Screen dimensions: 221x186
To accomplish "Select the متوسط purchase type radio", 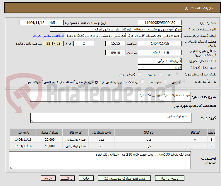I will [165, 82].
